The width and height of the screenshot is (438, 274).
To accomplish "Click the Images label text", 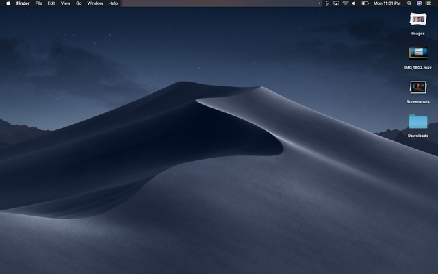I will tap(418, 34).
